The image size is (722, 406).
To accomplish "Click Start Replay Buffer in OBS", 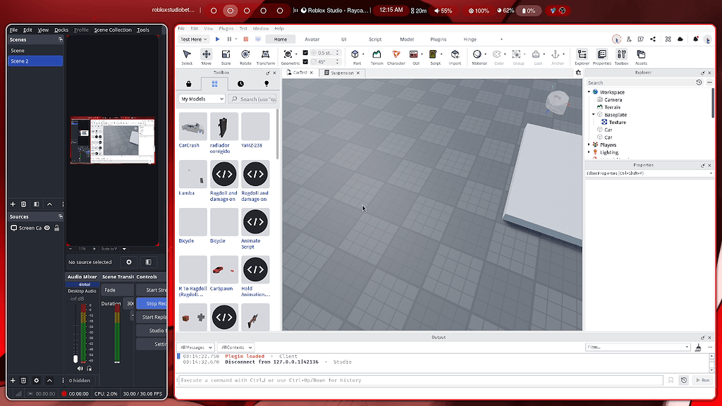I will [152, 317].
